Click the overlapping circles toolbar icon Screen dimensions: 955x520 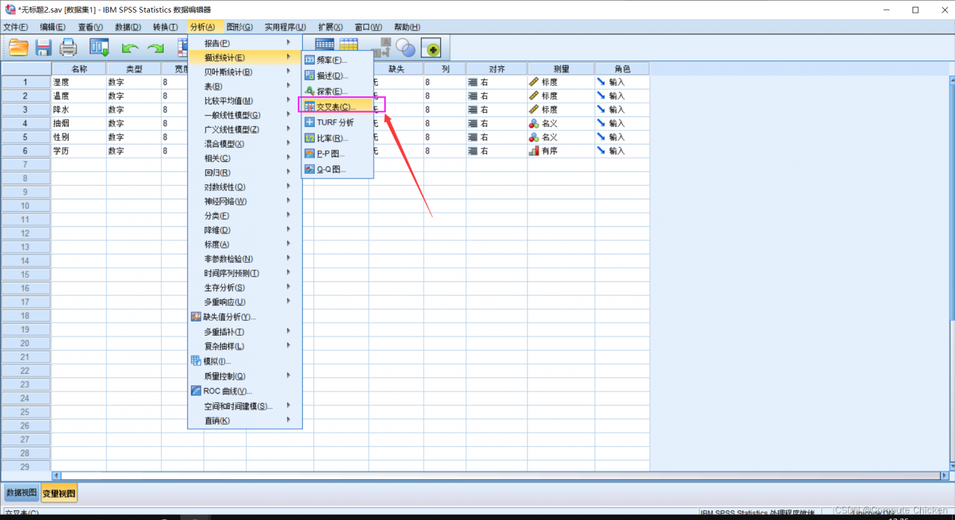406,48
